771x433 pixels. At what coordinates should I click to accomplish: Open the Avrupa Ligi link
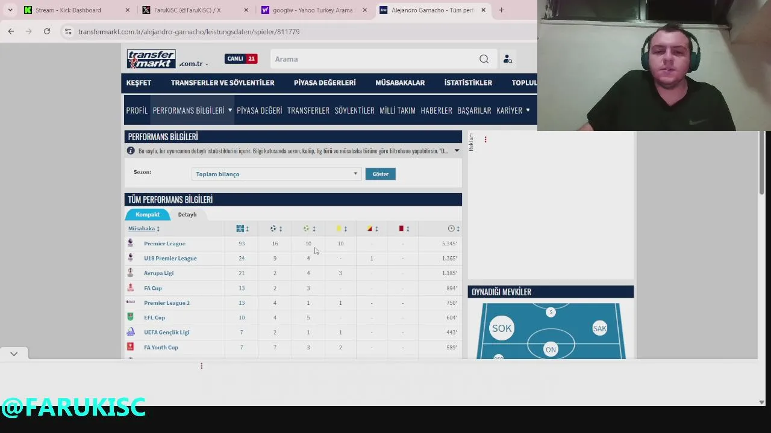(x=158, y=273)
